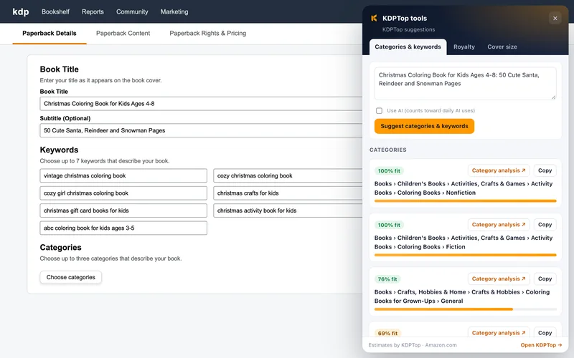Click Suggest categories & keywords button
The image size is (574, 358).
coord(424,126)
